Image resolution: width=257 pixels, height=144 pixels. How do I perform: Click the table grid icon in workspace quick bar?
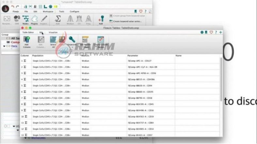[40, 7]
